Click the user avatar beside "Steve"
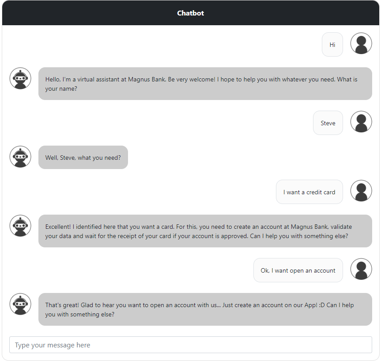This screenshot has width=381, height=362. click(361, 122)
